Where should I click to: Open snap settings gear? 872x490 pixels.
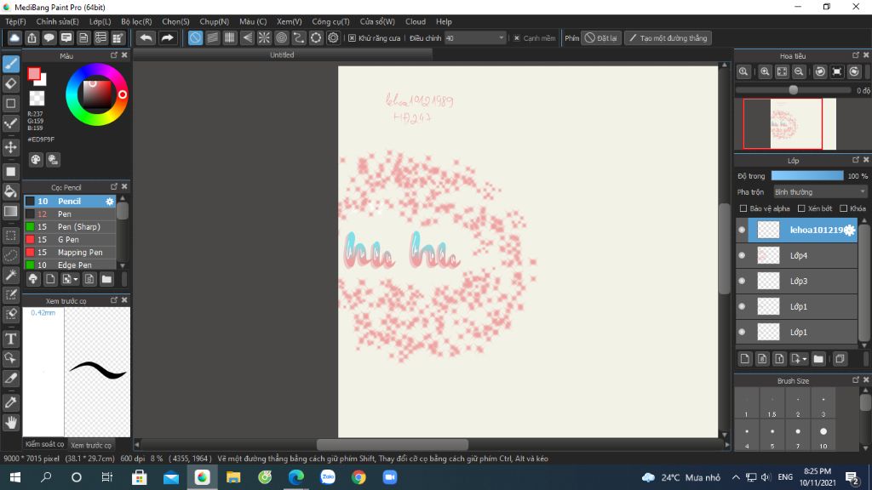tap(333, 37)
